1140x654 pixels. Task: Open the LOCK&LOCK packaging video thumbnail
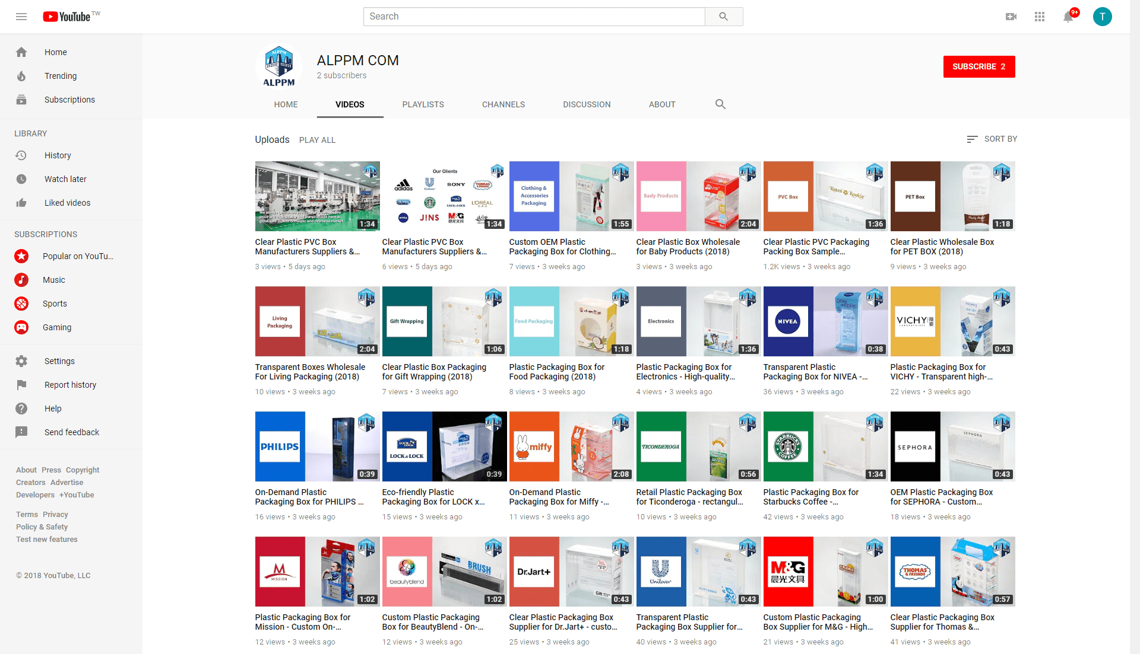tap(444, 446)
